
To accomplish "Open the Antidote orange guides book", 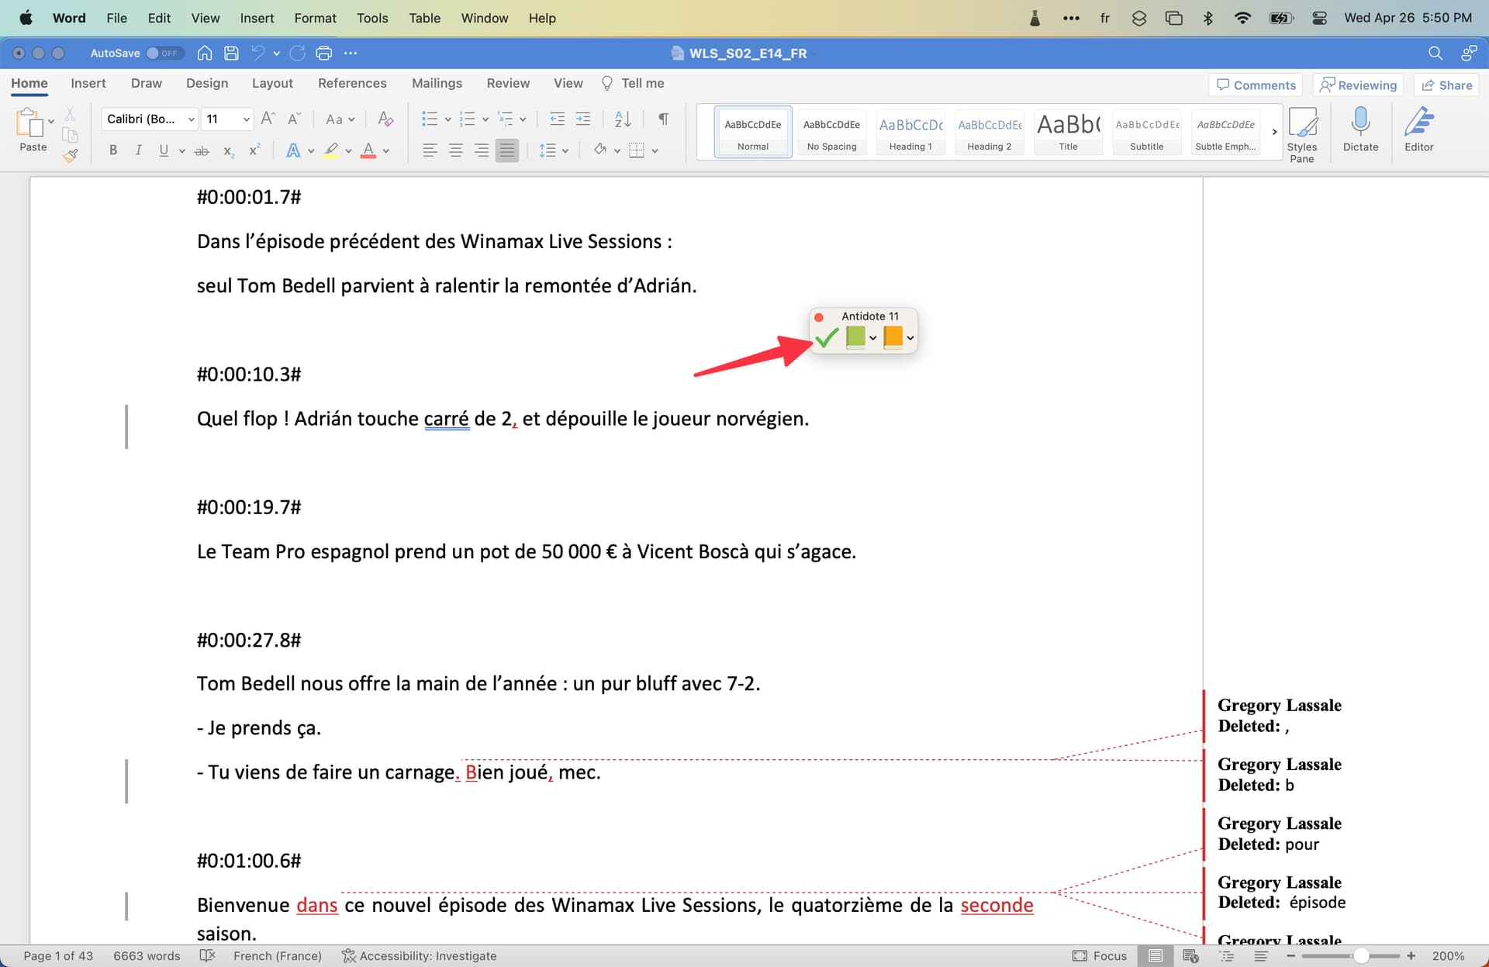I will pyautogui.click(x=893, y=337).
